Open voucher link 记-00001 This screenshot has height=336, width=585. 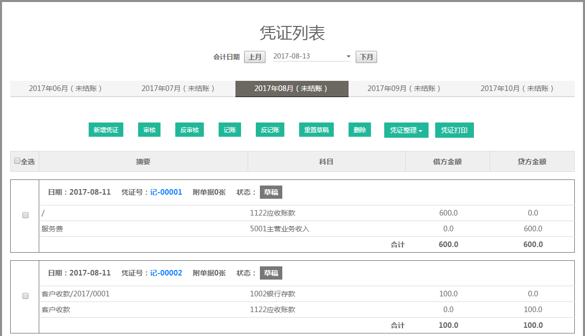(166, 192)
